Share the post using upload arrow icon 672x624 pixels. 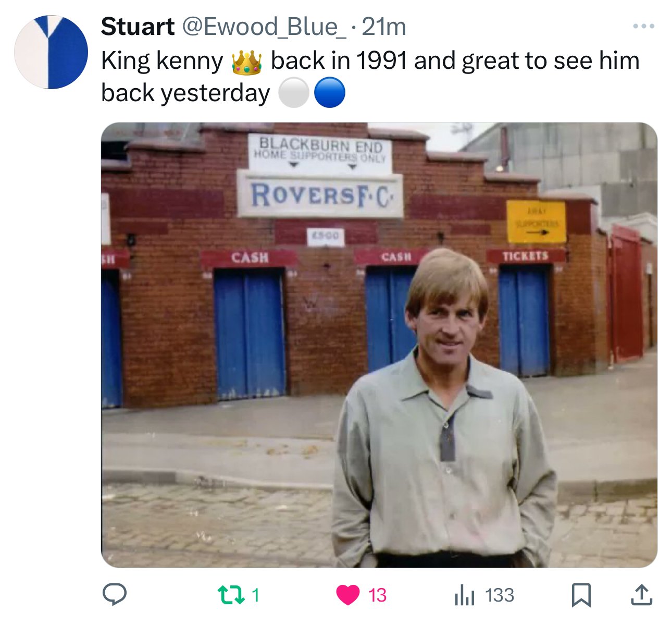pyautogui.click(x=641, y=595)
